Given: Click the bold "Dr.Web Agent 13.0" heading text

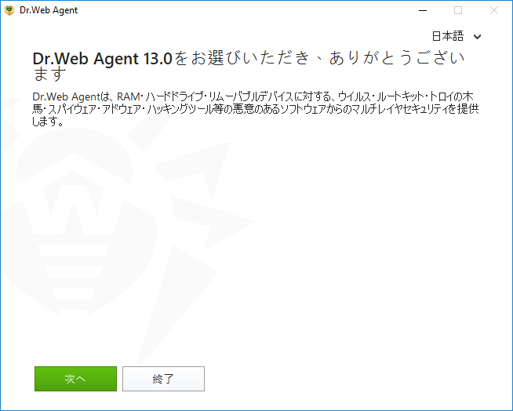Looking at the screenshot, I should pyautogui.click(x=102, y=59).
